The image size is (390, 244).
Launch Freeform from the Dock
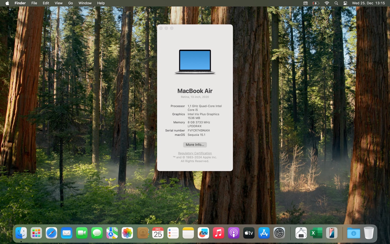tap(203, 233)
